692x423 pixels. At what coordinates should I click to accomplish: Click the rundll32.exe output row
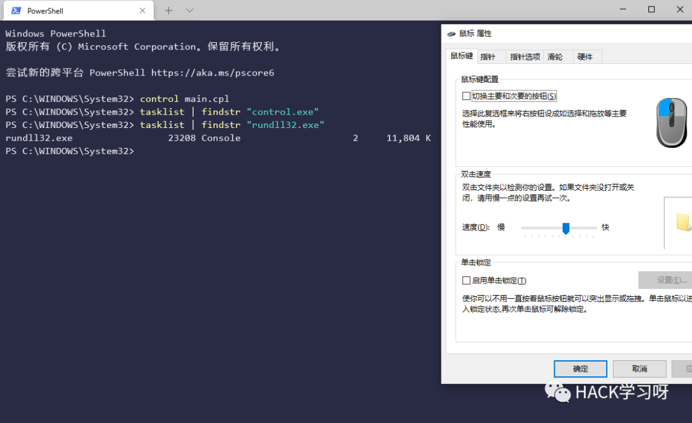point(218,138)
